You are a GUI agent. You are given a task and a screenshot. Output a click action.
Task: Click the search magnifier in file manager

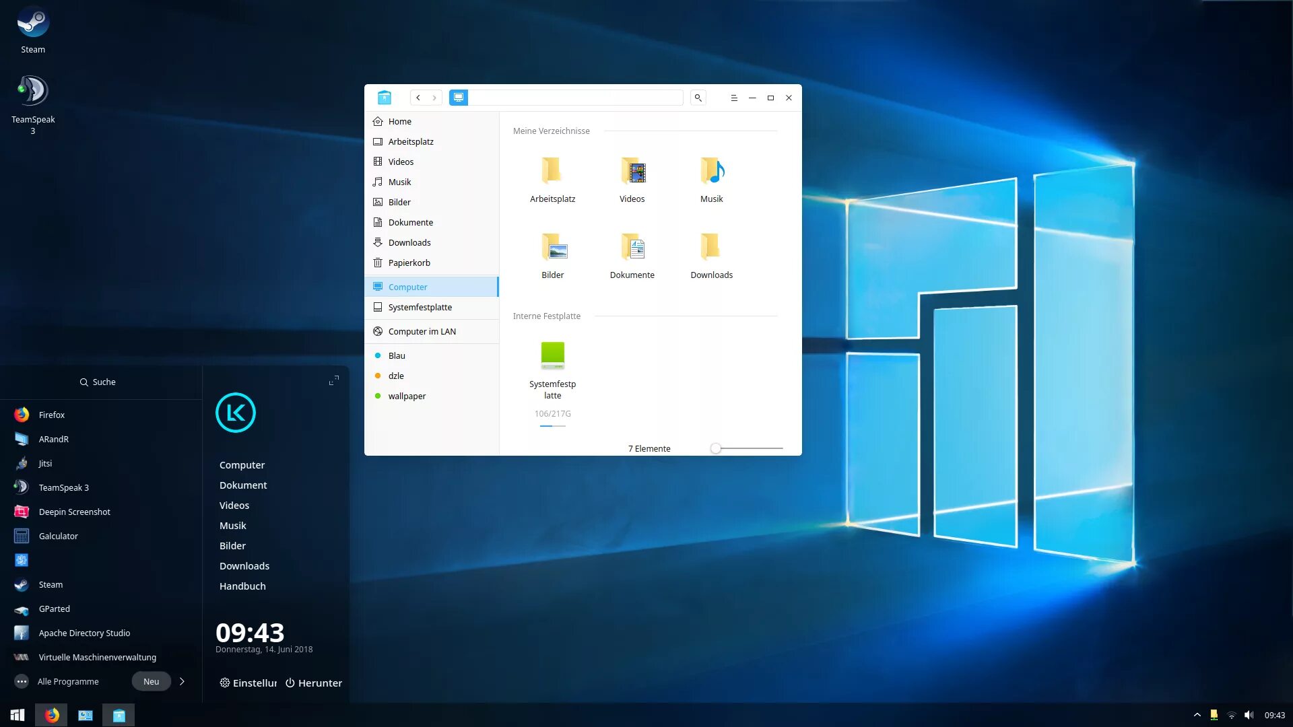698,98
